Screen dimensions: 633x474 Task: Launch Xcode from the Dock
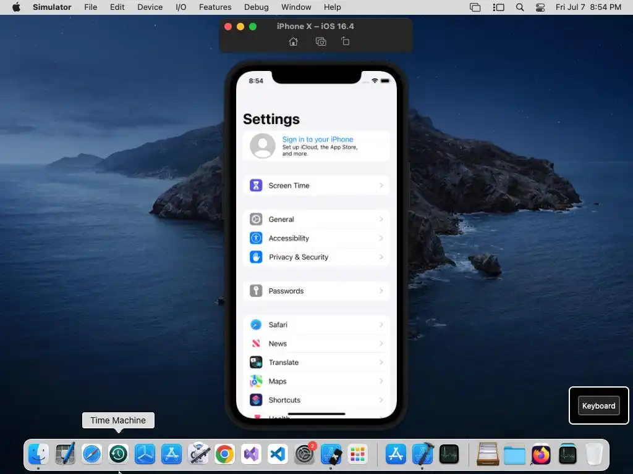click(x=423, y=454)
